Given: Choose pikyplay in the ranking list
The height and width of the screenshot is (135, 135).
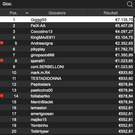Looking at the screenshot, I should pos(67,49).
